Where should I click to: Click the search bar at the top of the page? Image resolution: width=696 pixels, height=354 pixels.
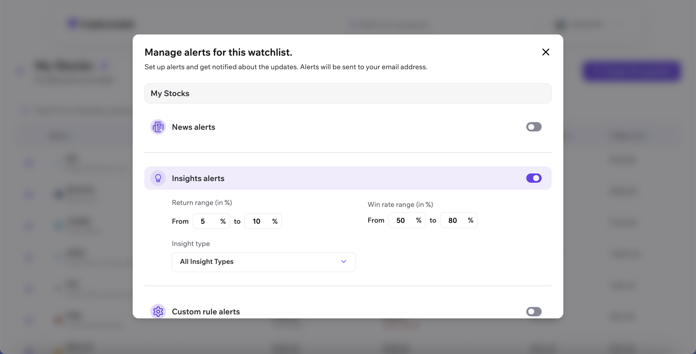388,25
